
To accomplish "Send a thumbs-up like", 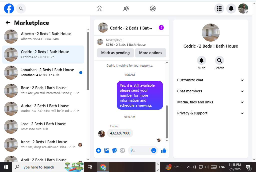I will (163, 150).
